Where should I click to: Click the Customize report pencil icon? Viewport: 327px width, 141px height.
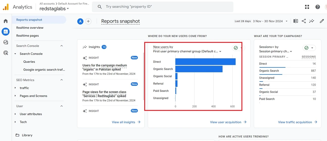point(322,21)
